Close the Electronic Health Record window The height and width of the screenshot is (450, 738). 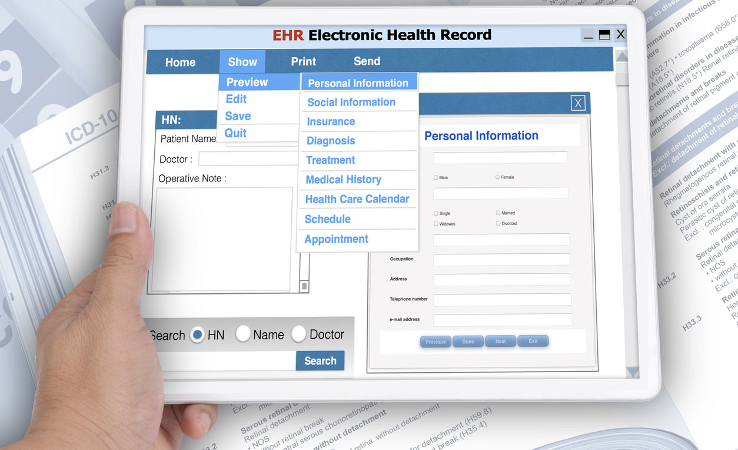click(620, 35)
